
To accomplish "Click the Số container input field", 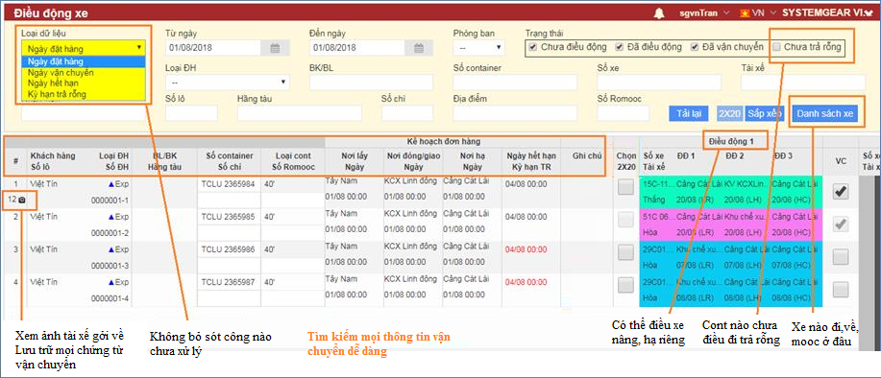I will coord(515,83).
